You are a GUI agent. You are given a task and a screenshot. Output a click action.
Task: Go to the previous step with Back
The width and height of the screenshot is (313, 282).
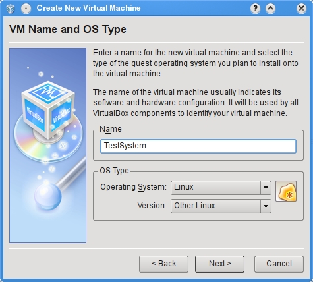(x=163, y=264)
